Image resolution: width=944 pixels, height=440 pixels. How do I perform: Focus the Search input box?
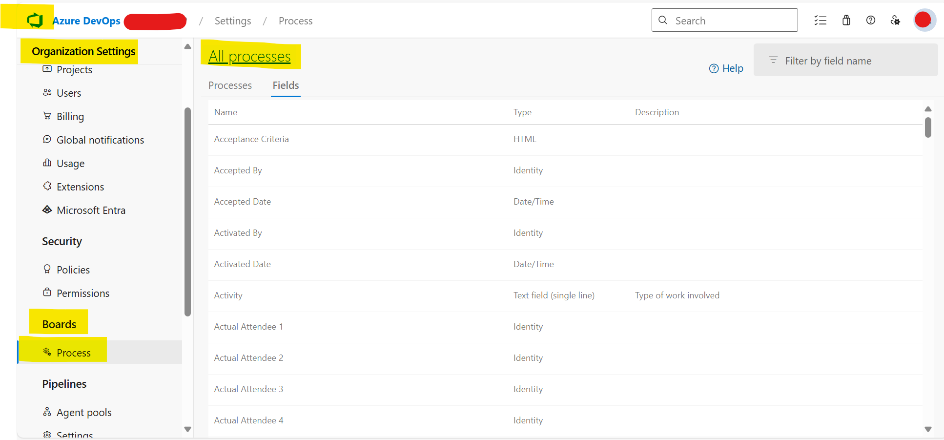click(x=725, y=20)
